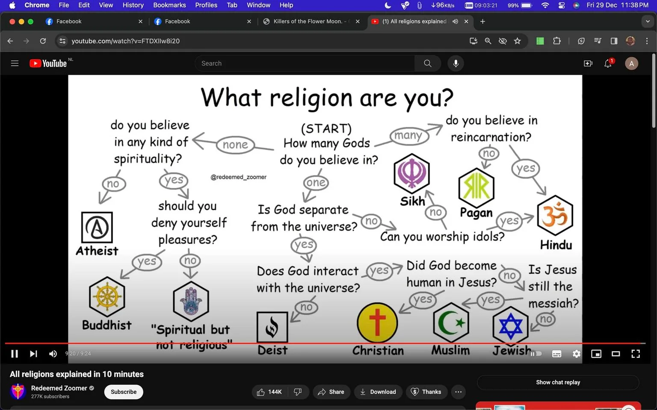Click Show chat replay

click(x=557, y=382)
